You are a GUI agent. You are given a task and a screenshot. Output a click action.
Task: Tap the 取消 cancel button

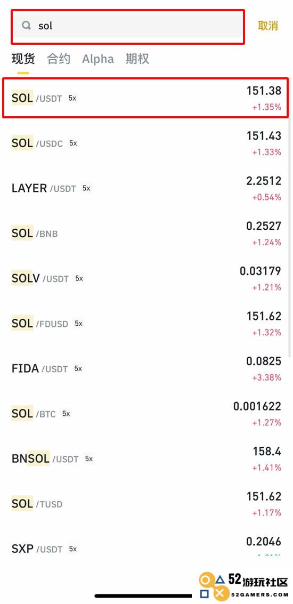[267, 26]
